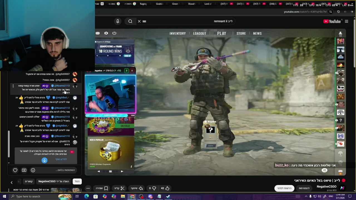Screen dimensions: 356x200
Task: Jump to newest chat via blue arrow
Action: click(44, 160)
